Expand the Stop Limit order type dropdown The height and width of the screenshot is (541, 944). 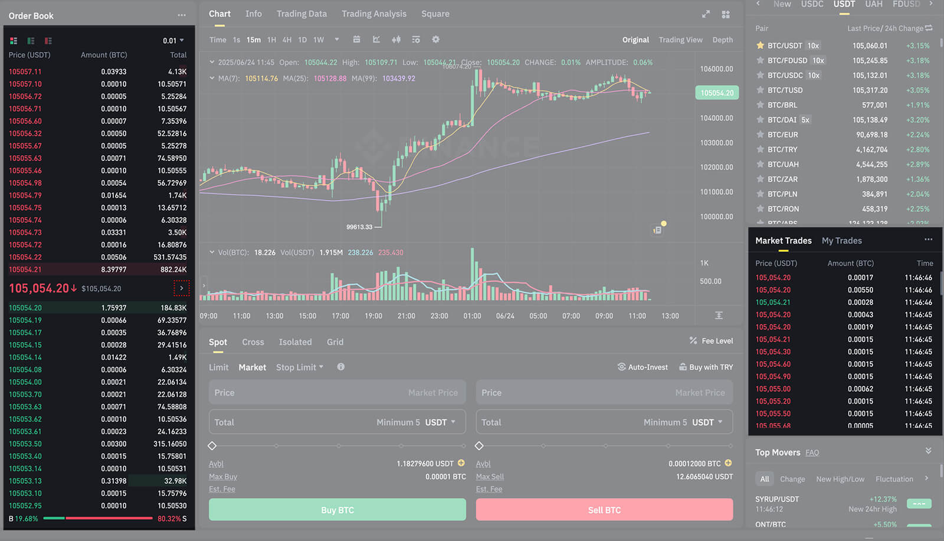click(300, 367)
